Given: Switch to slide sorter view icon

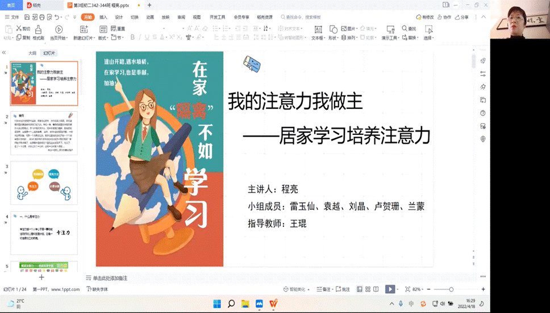Looking at the screenshot, I should (x=368, y=289).
